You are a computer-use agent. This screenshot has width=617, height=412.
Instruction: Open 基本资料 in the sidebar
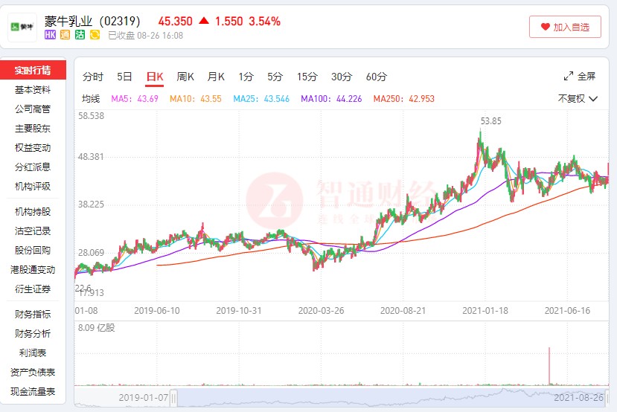tap(33, 90)
